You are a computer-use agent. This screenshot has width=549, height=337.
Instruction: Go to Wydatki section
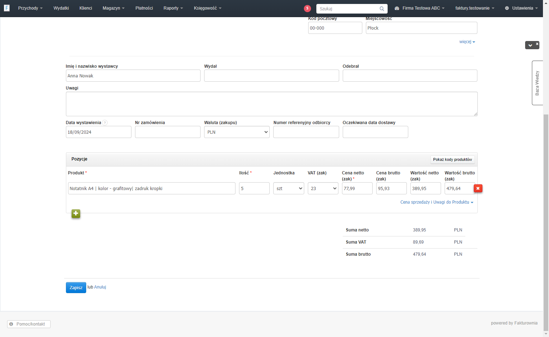click(x=61, y=8)
